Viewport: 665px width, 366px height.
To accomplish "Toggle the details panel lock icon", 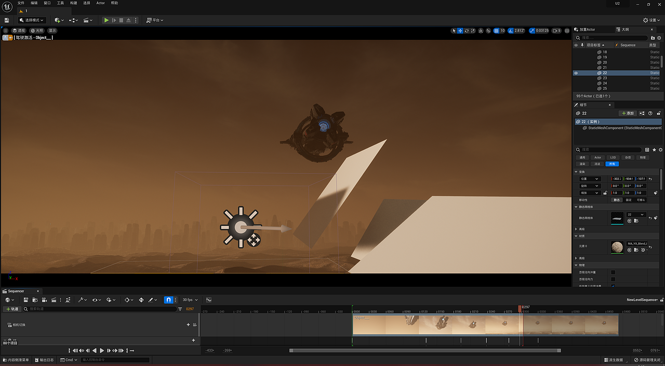I will (x=659, y=113).
